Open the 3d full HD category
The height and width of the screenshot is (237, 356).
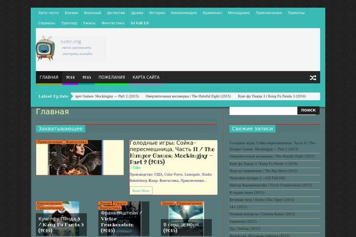point(140,23)
